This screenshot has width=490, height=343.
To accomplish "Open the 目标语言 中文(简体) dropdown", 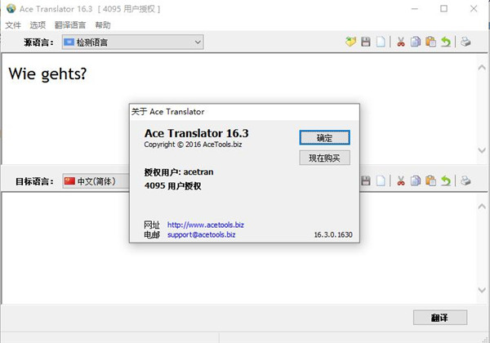I will (96, 180).
